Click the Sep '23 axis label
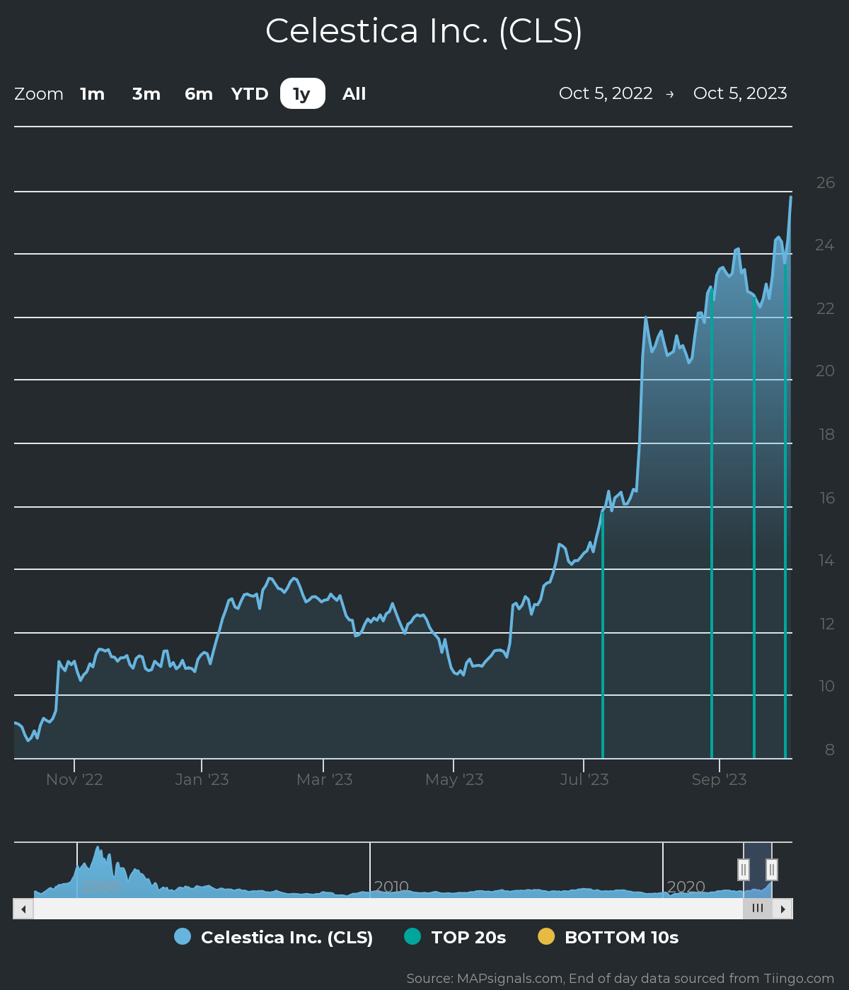Image resolution: width=849 pixels, height=990 pixels. click(719, 779)
